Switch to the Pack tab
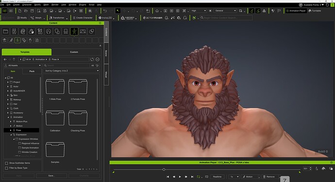 tap(32, 71)
